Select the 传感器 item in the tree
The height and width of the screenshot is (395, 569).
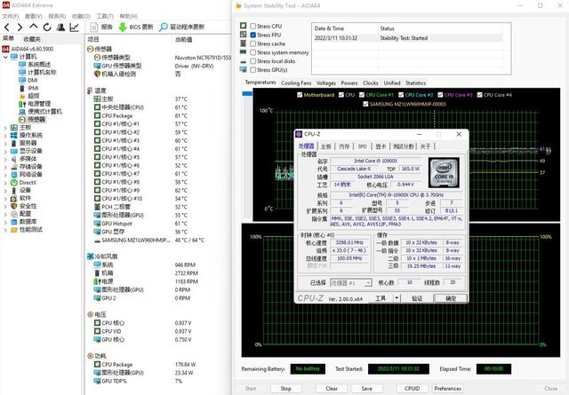click(x=32, y=120)
